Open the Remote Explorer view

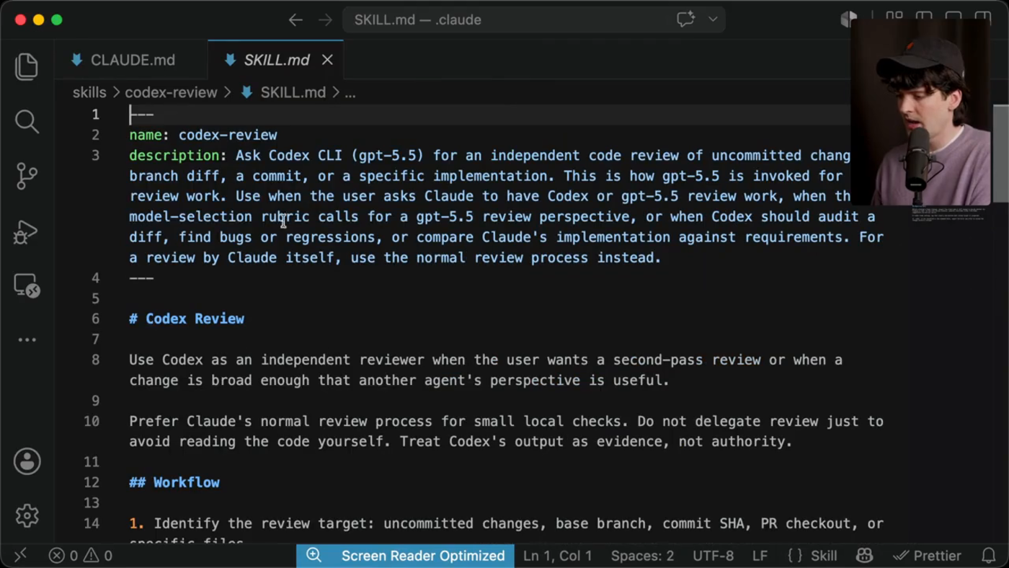click(x=27, y=286)
